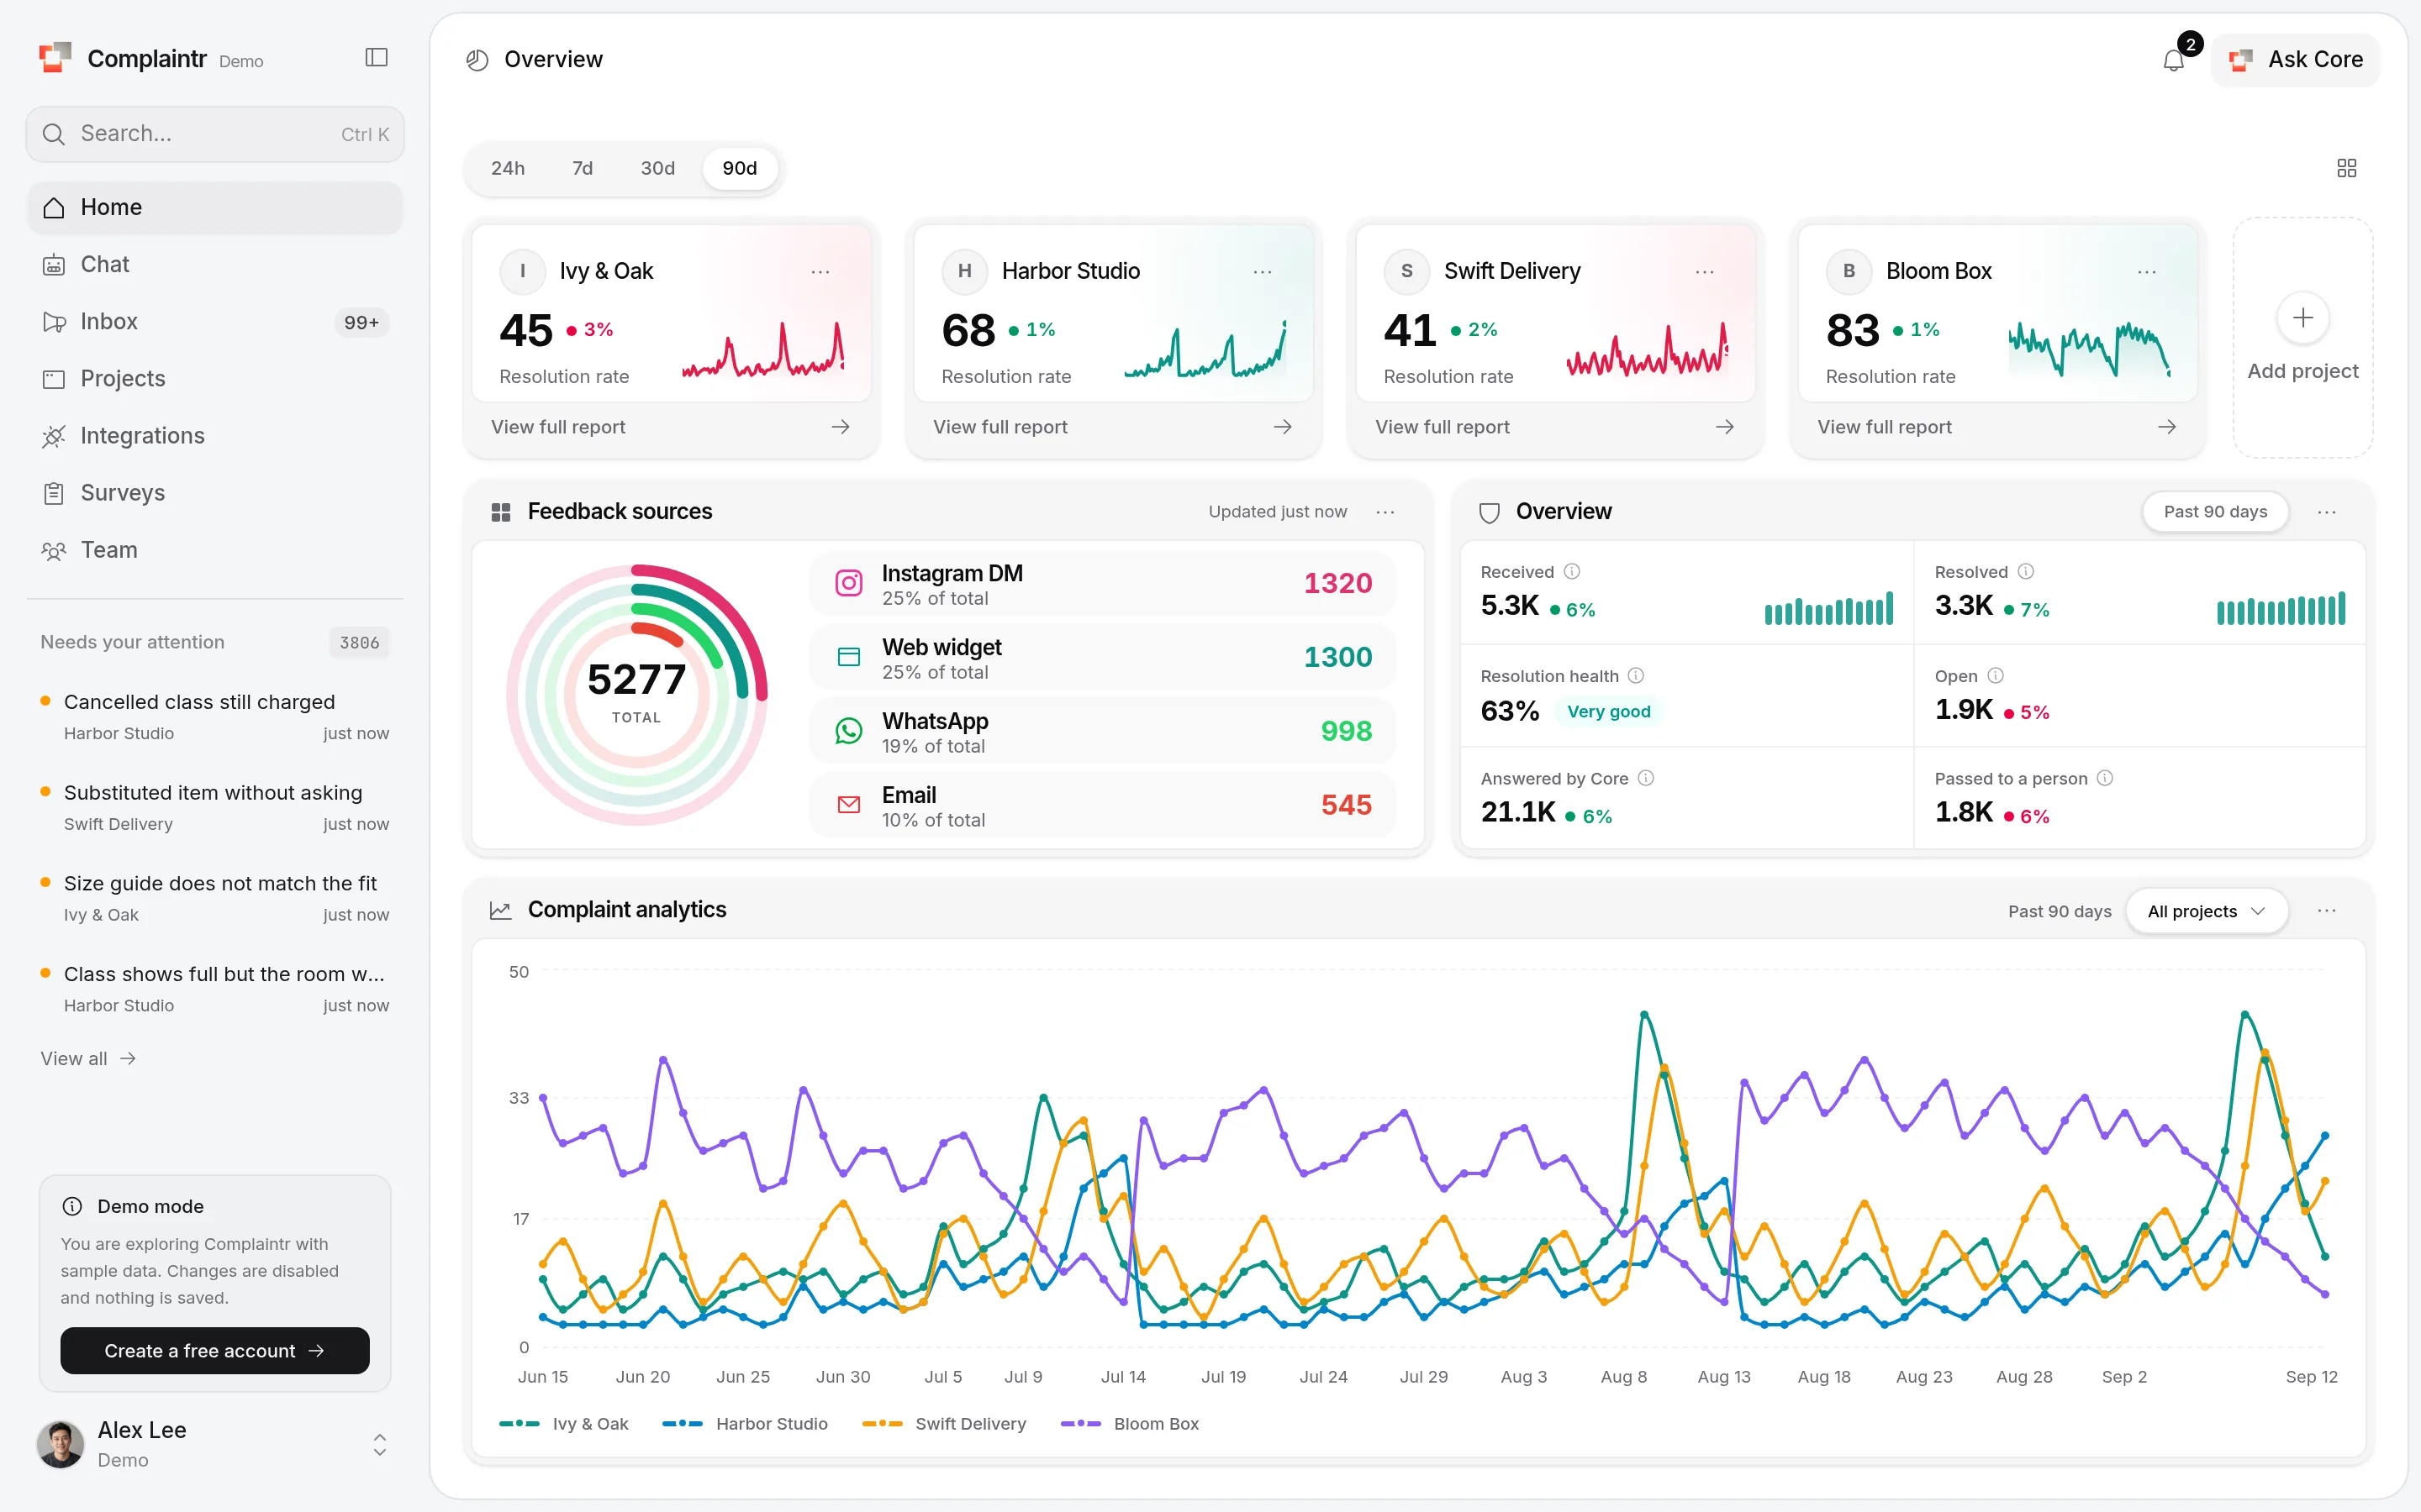Open the All projects dropdown

click(2206, 911)
